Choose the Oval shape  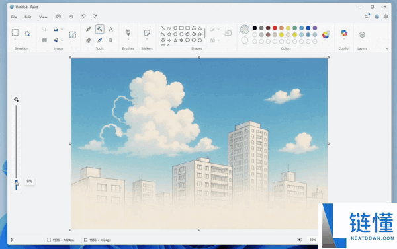[175, 28]
